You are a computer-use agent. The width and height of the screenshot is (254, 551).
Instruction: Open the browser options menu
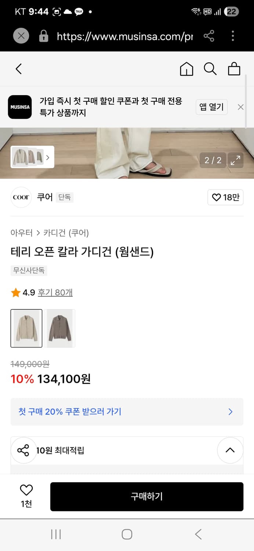pos(233,36)
